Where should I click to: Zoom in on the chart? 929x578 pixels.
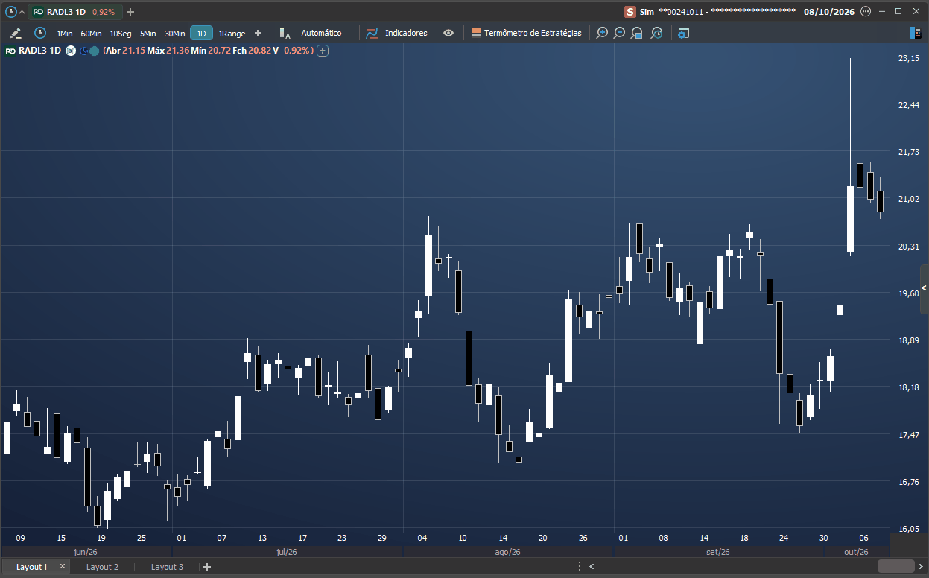(x=602, y=33)
